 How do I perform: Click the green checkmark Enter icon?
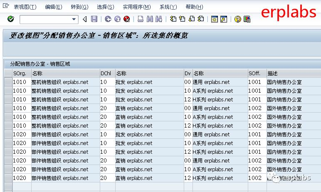11,19
